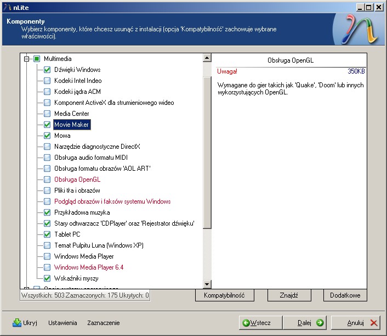Proceed with the Dalej button

tap(305, 323)
